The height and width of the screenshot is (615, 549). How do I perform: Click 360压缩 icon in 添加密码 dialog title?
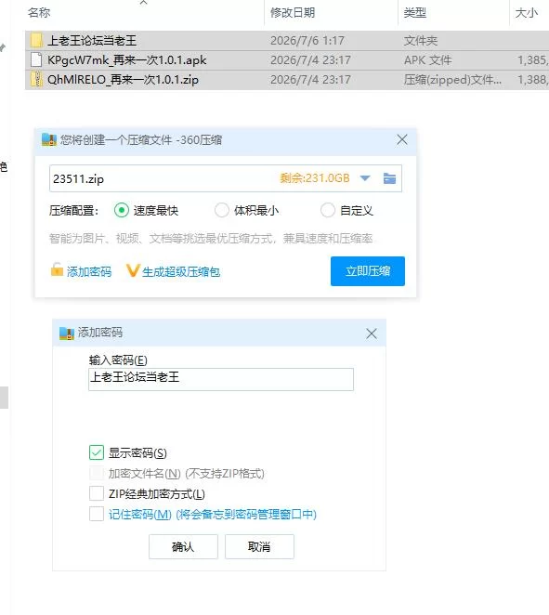click(67, 333)
